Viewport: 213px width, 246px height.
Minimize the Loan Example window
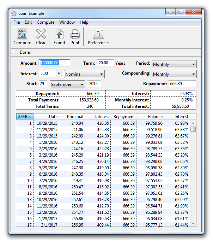tap(171, 12)
